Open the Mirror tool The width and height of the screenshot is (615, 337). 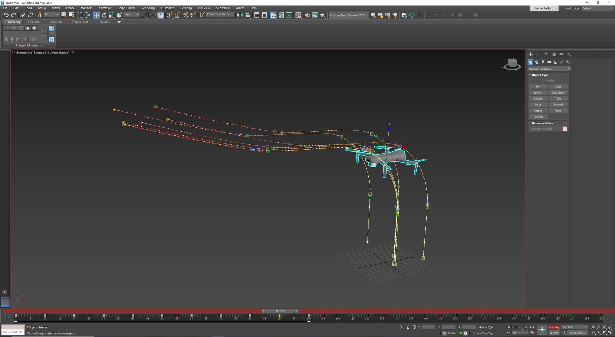pyautogui.click(x=240, y=15)
